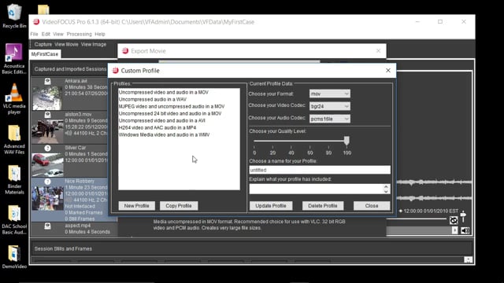The image size is (504, 283).
Task: Open the Help menu
Action: 100,34
